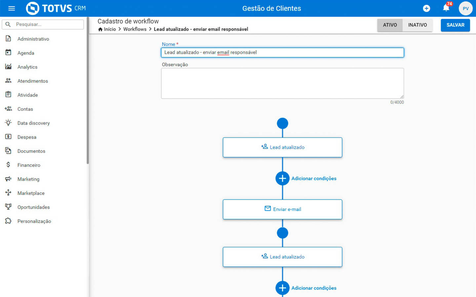Select the first Lead atualizado trigger box
Screen dimensions: 476x297
(x=282, y=147)
